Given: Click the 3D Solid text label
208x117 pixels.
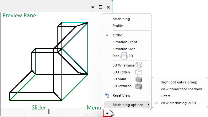Looking at the screenshot, I should point(119,79).
